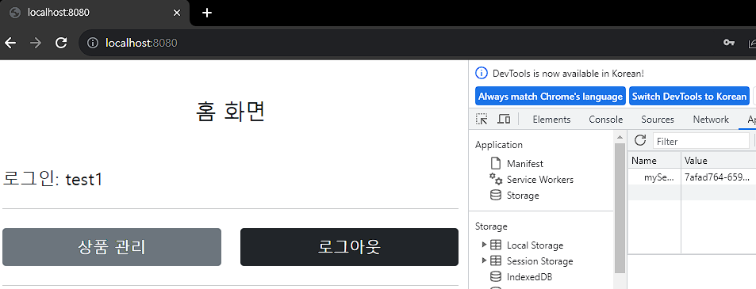This screenshot has width=756, height=289.
Task: Click the Storage section header
Action: pyautogui.click(x=491, y=226)
